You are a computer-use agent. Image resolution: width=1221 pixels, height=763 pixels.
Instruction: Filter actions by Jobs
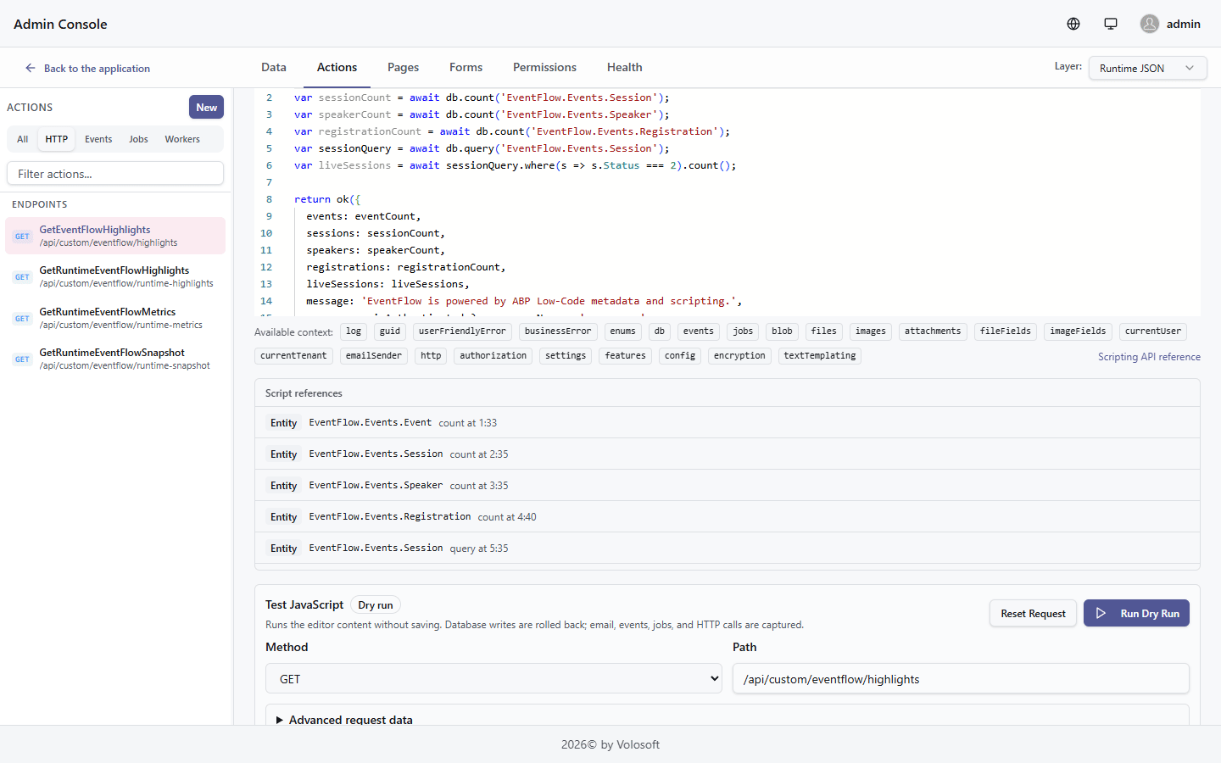(138, 139)
